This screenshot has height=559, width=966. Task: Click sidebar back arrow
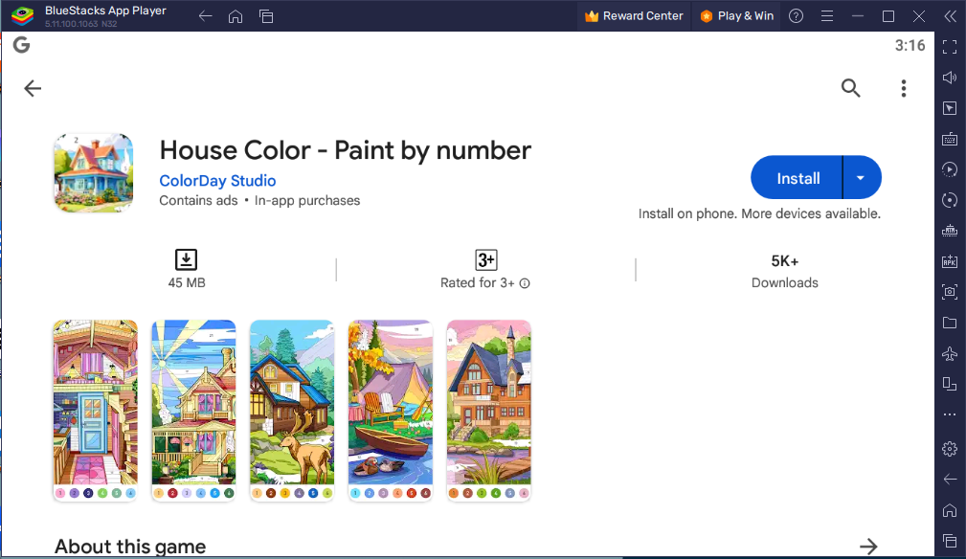coord(950,479)
